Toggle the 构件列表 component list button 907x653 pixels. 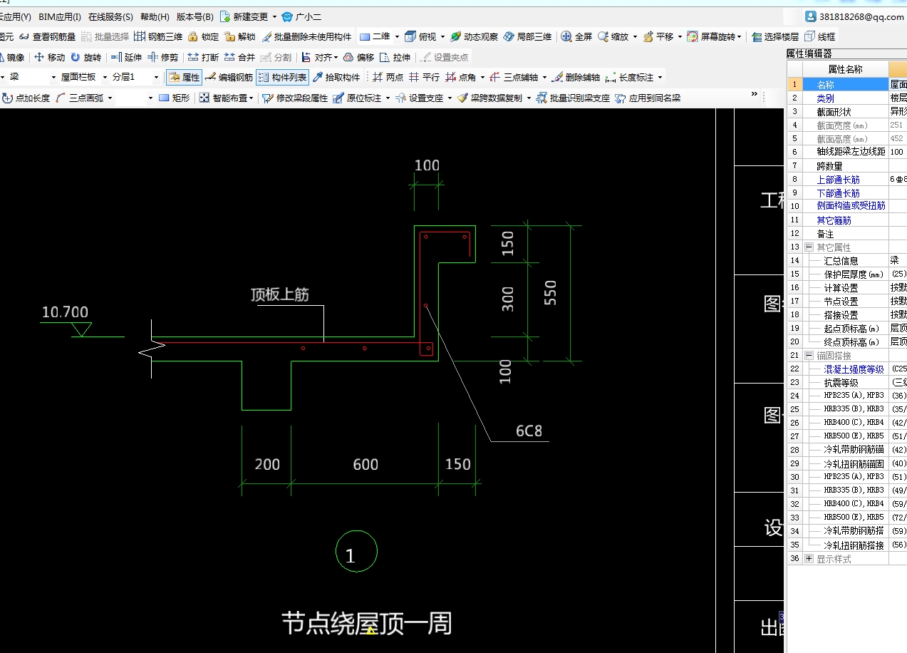click(x=282, y=77)
